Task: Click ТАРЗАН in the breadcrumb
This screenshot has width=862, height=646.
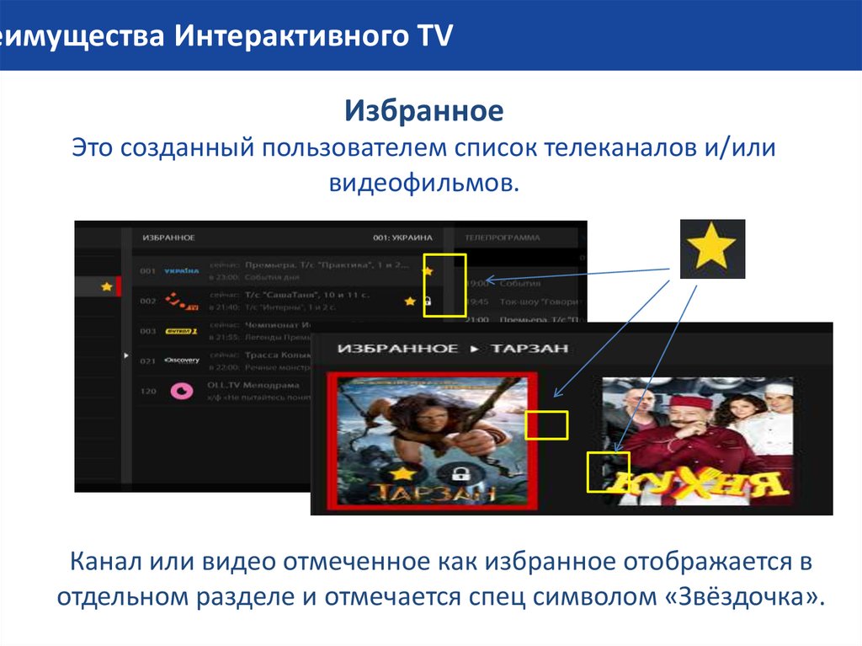Action: click(529, 349)
